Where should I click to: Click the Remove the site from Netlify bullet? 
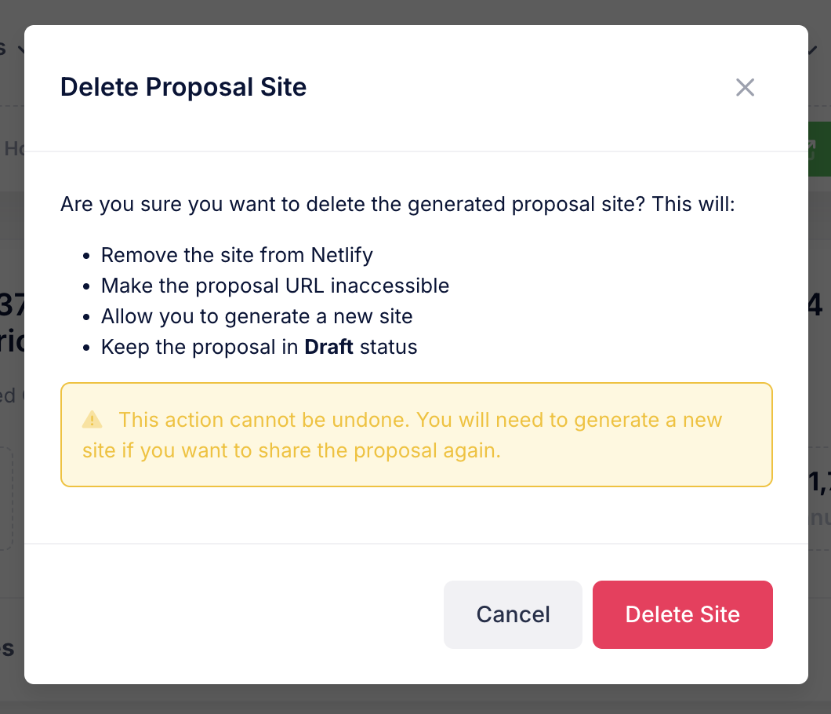coord(236,255)
